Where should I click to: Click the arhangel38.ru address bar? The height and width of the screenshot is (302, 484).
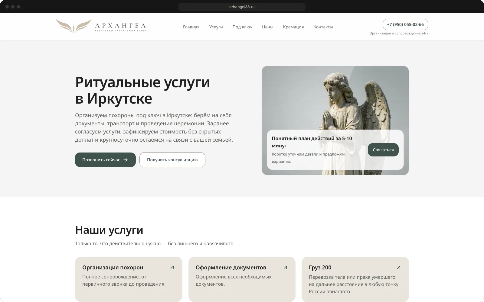pyautogui.click(x=242, y=7)
